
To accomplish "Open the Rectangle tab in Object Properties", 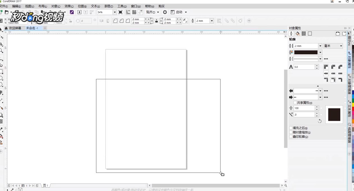I will [x=310, y=34].
